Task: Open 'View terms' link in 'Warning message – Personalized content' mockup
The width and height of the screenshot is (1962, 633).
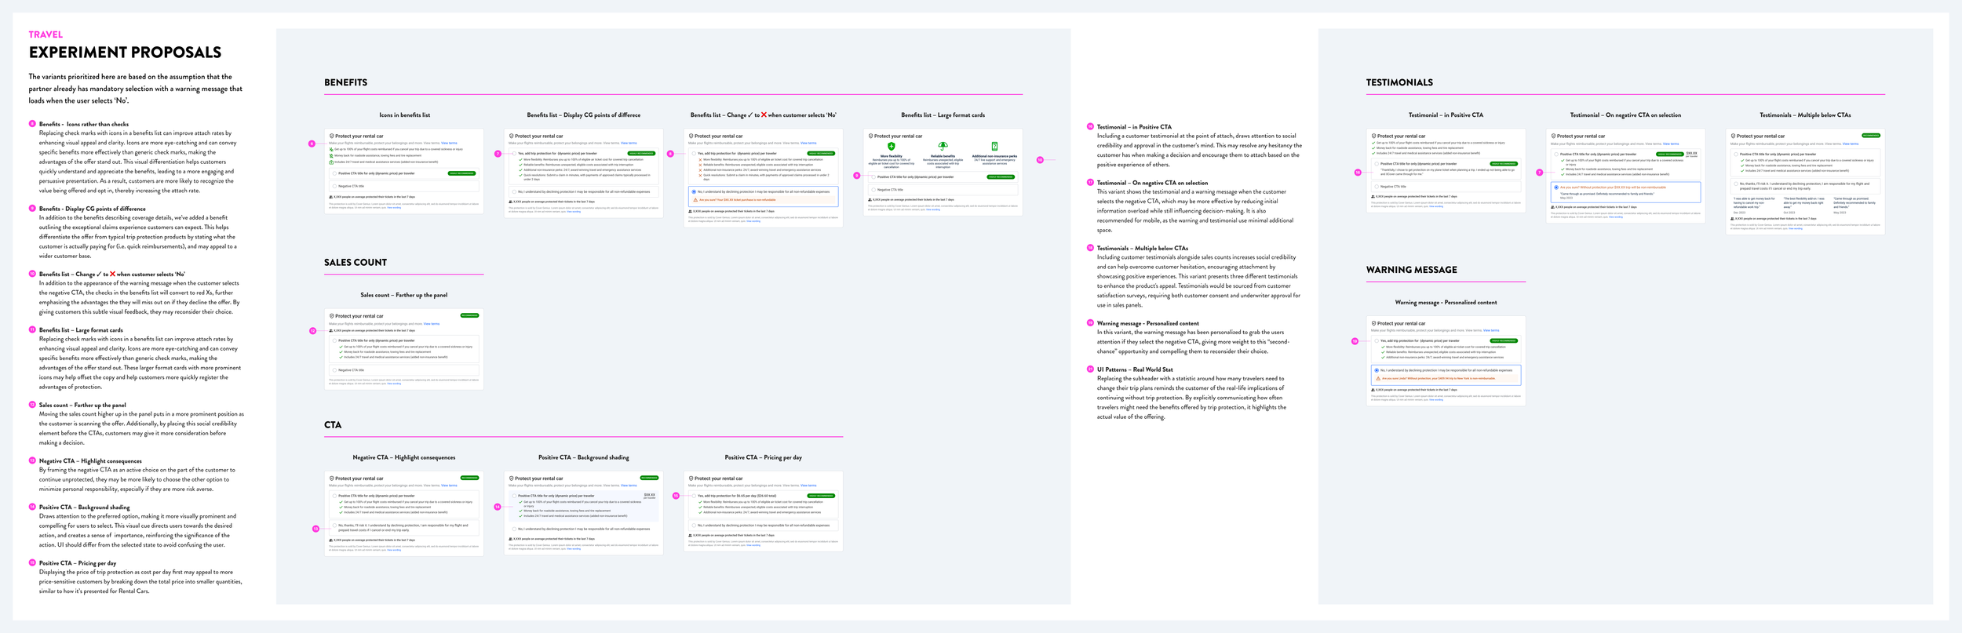Action: (1491, 330)
